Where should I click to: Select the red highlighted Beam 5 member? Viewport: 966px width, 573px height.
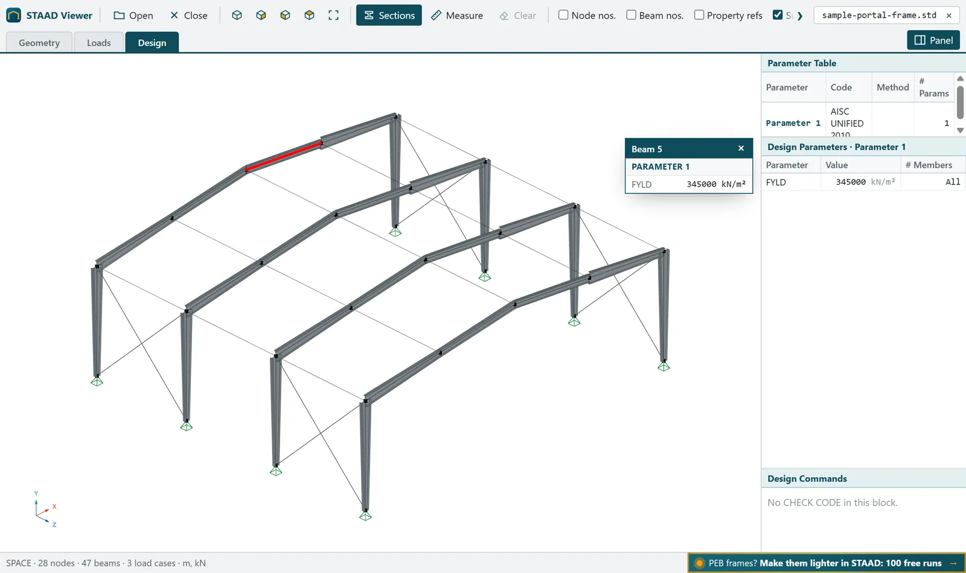pos(284,156)
